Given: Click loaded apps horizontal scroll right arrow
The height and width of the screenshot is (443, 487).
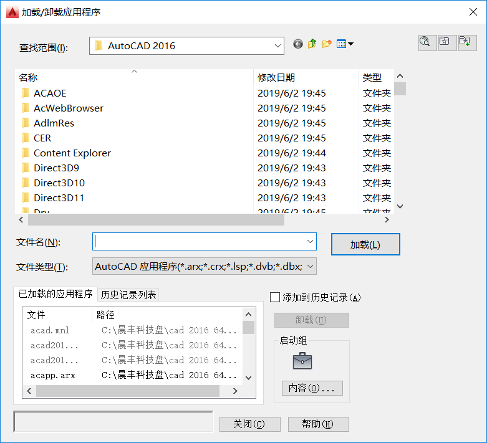Looking at the screenshot, I should [235, 391].
